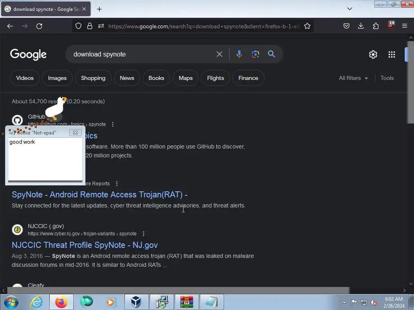Filter results by Maps
The width and height of the screenshot is (414, 310).
point(186,78)
